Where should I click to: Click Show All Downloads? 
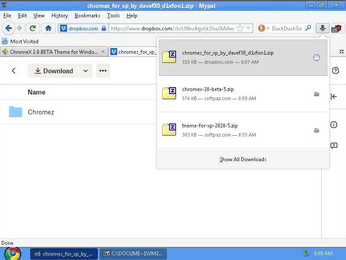pyautogui.click(x=243, y=159)
